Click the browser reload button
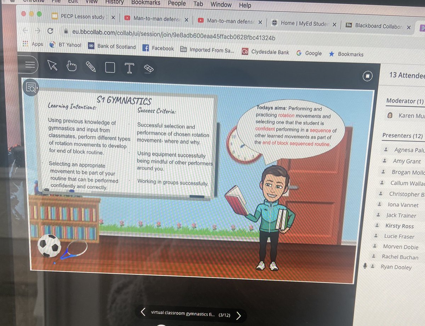425x326 pixels. pyautogui.click(x=50, y=31)
